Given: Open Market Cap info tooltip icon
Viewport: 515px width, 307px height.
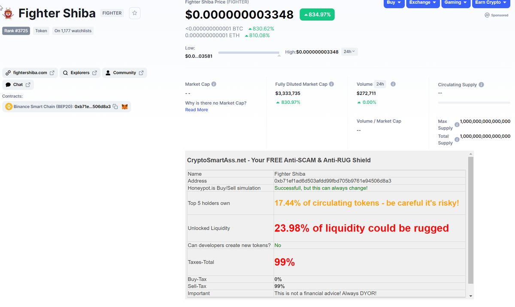Looking at the screenshot, I should [214, 84].
